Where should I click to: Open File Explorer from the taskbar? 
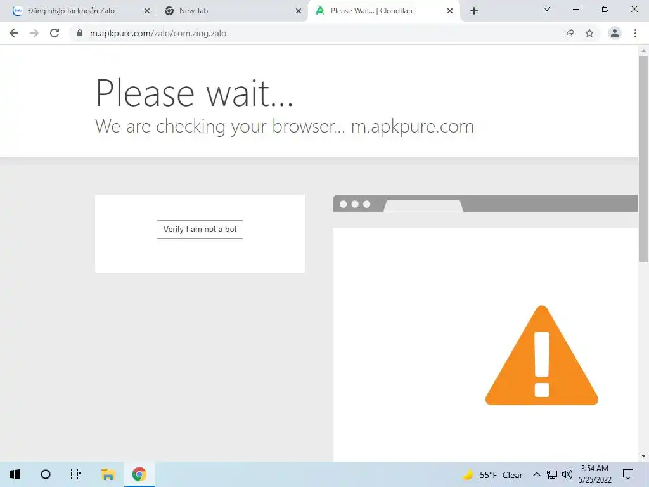tap(108, 474)
